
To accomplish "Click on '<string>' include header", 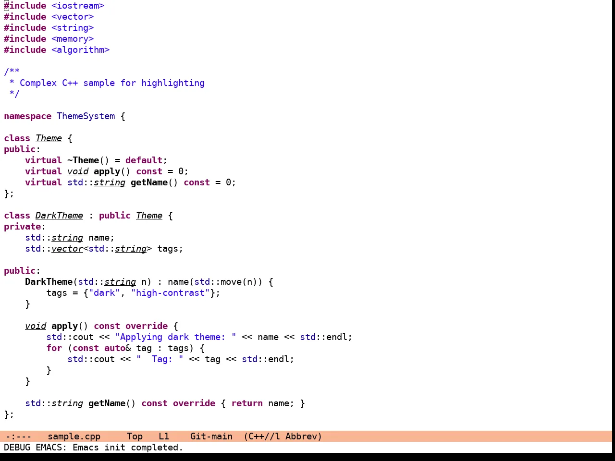I will click(73, 28).
